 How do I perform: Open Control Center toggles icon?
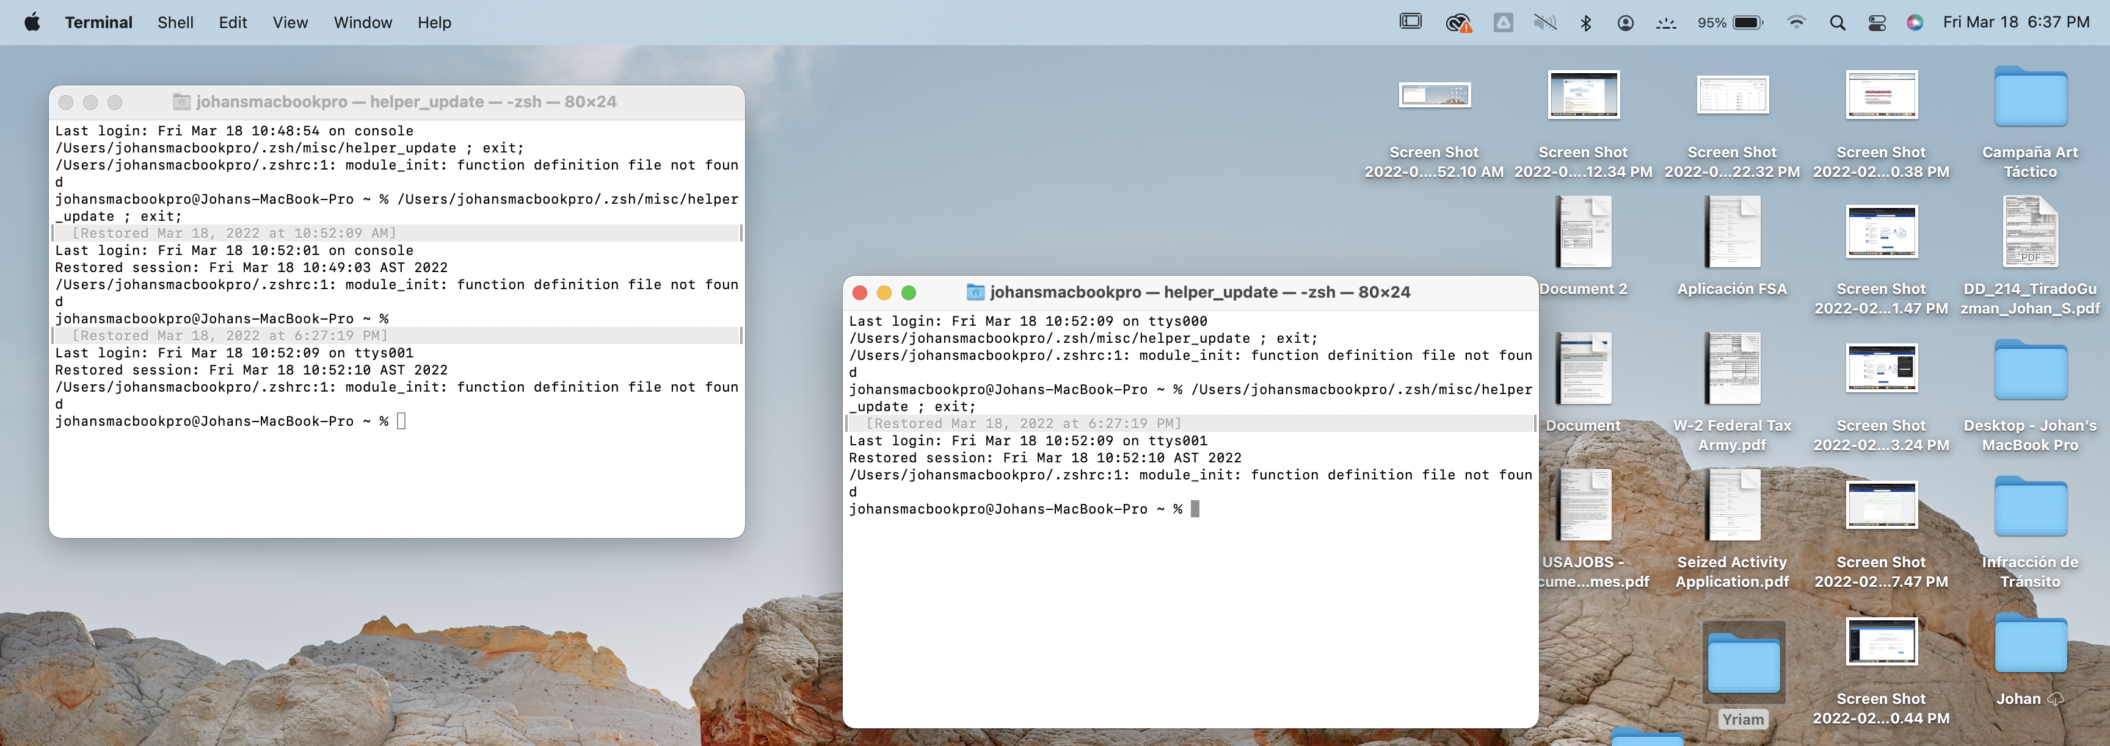pyautogui.click(x=1877, y=23)
